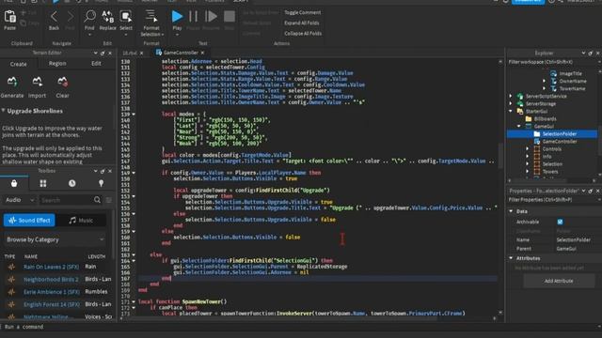
Task: Select ServerStorage in Explorer
Action: (541, 104)
